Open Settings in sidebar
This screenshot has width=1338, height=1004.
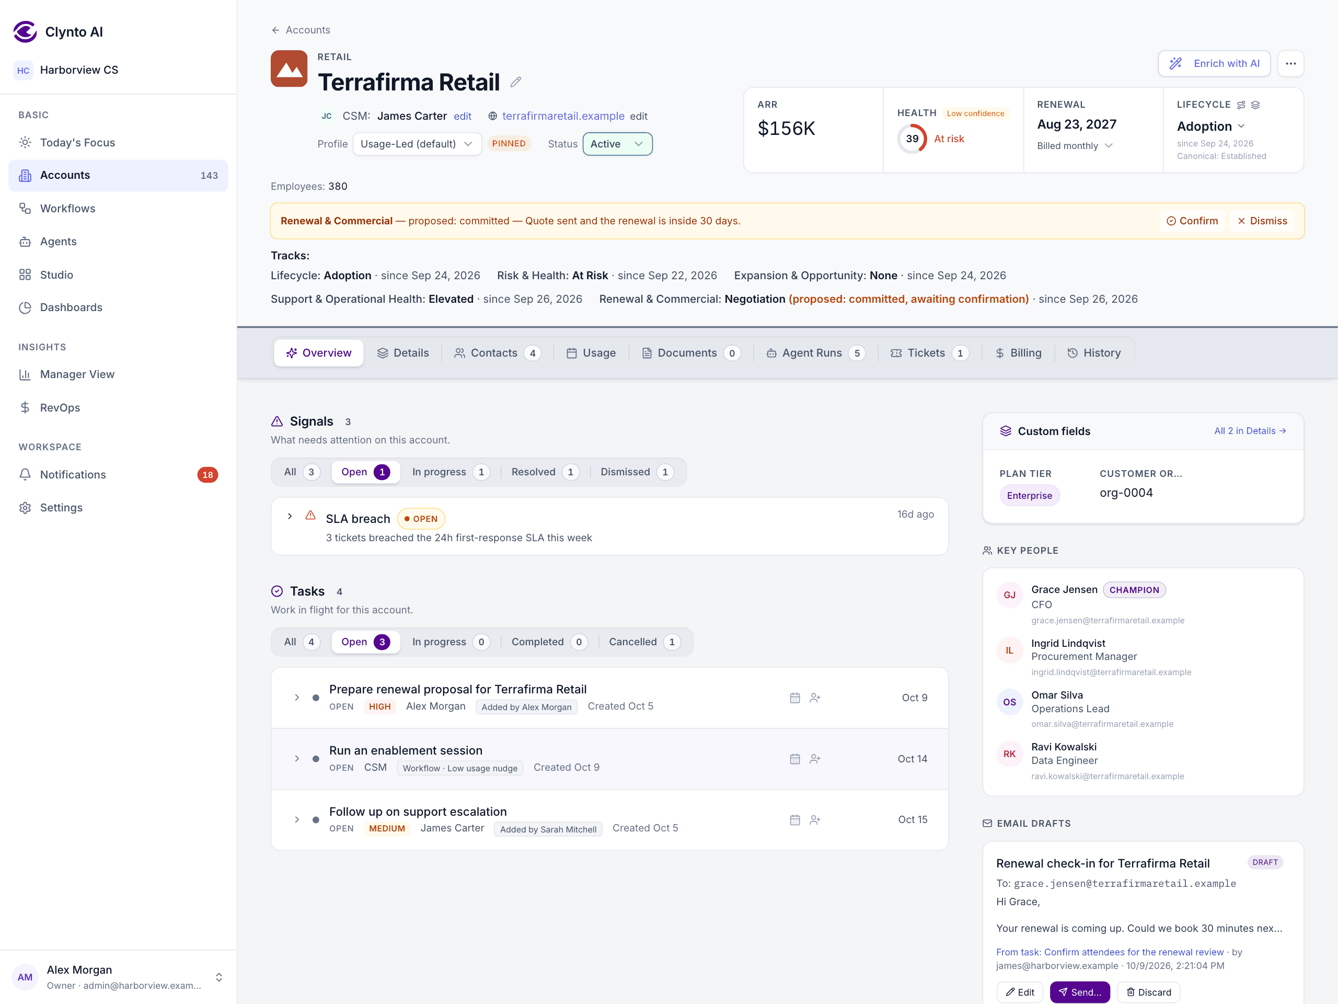(118, 508)
